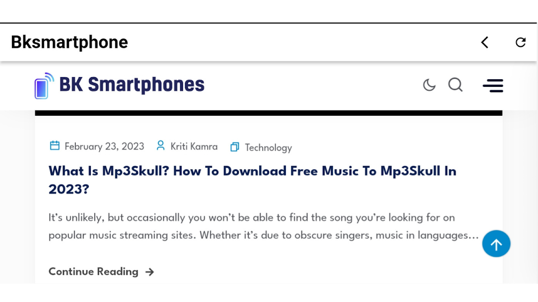Go back using the header back arrow
The width and height of the screenshot is (538, 302).
point(485,42)
